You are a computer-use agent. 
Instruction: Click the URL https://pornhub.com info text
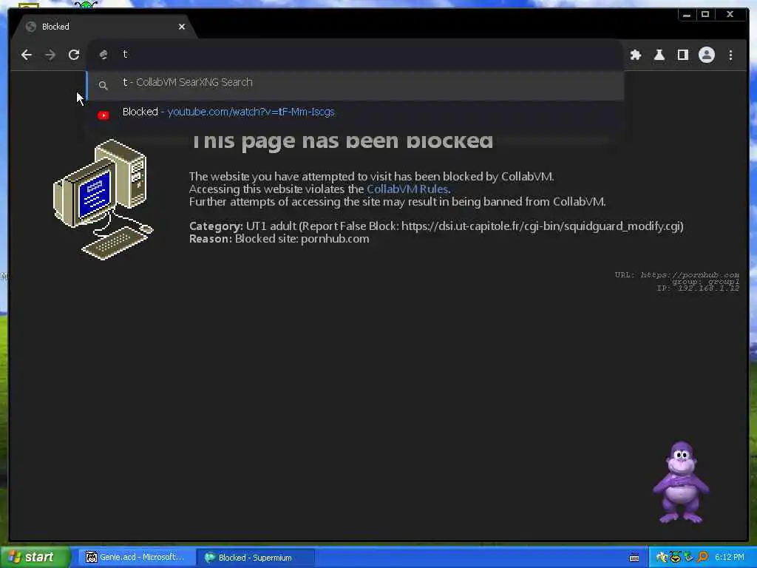(x=676, y=275)
